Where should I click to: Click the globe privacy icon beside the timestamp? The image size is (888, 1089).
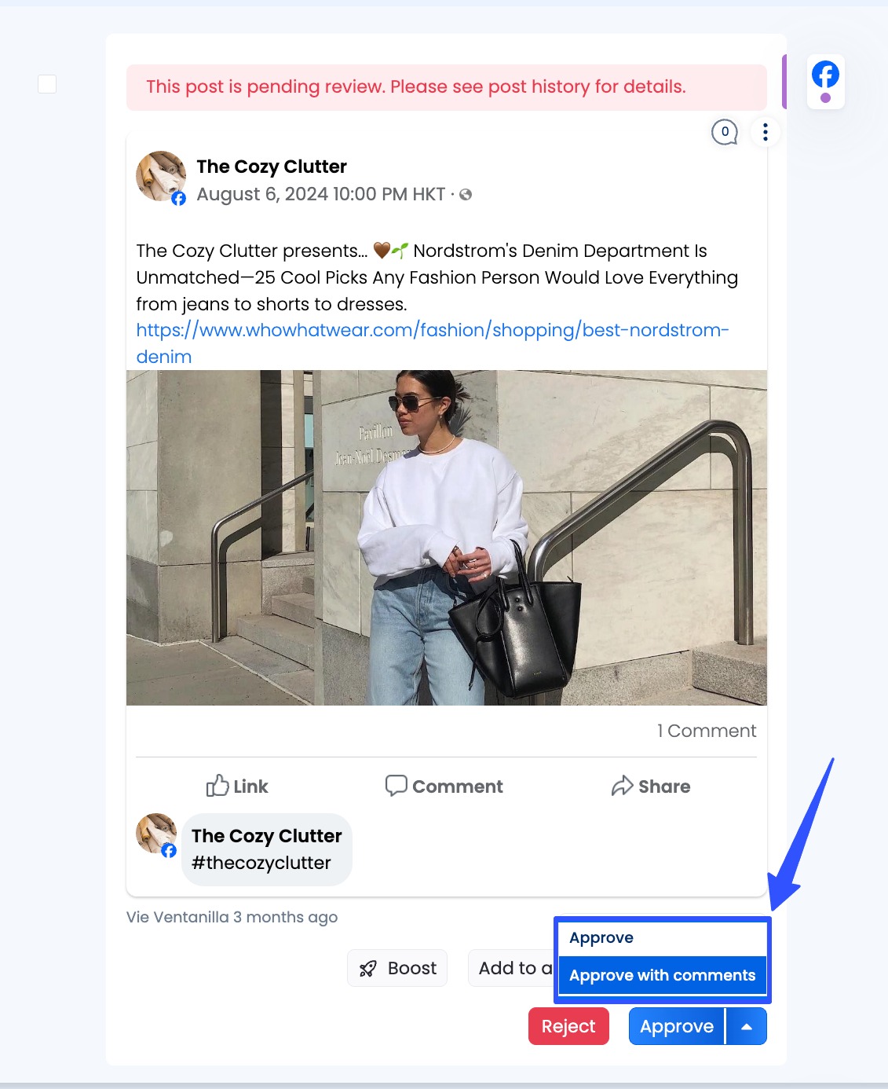467,194
